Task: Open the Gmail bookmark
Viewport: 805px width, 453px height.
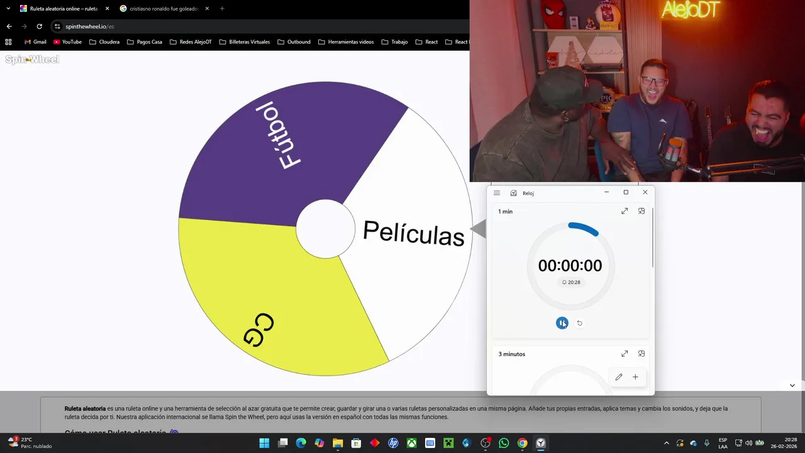Action: point(35,42)
